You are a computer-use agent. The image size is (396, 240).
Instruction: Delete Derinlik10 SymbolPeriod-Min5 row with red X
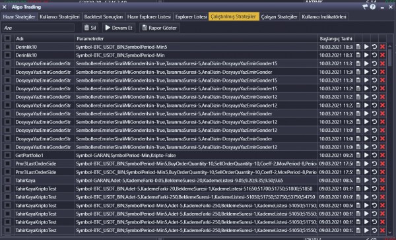tap(382, 47)
